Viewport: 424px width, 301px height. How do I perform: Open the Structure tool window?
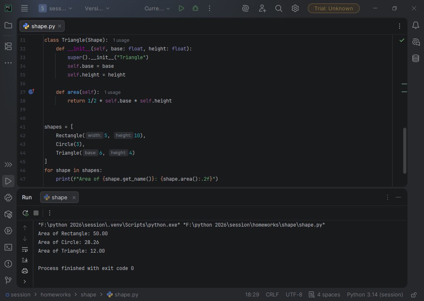[8, 46]
